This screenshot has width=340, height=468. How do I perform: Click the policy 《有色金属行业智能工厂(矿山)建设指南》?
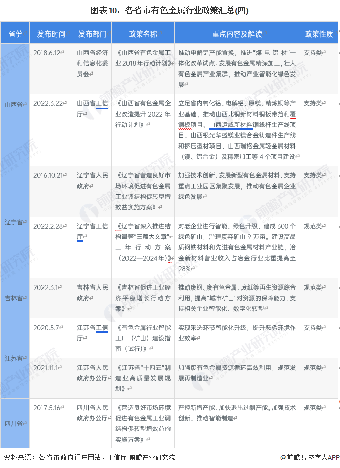point(143,338)
